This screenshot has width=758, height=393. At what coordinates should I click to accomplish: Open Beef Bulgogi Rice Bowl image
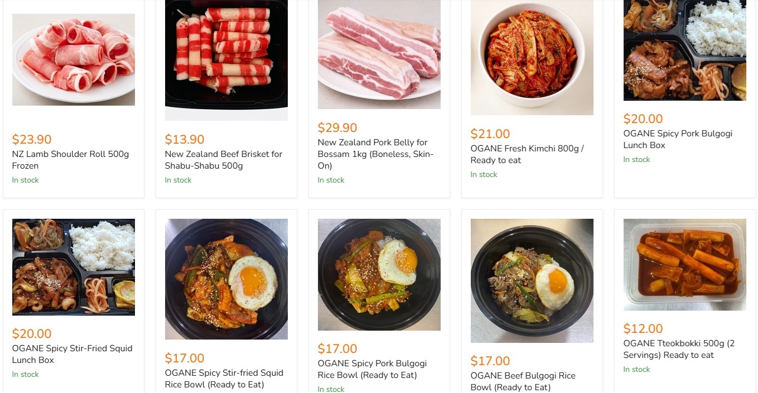click(532, 281)
